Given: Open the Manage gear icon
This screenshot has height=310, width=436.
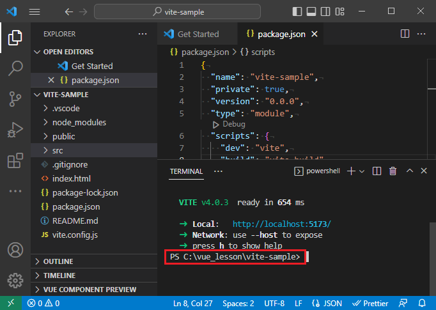Looking at the screenshot, I should [15, 281].
